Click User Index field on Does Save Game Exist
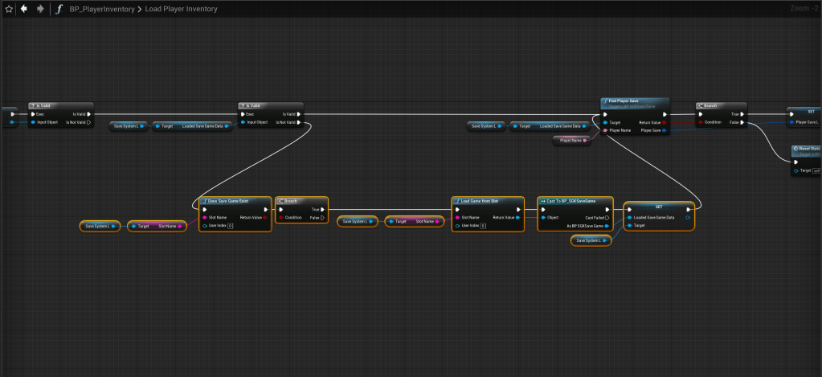 pos(229,226)
